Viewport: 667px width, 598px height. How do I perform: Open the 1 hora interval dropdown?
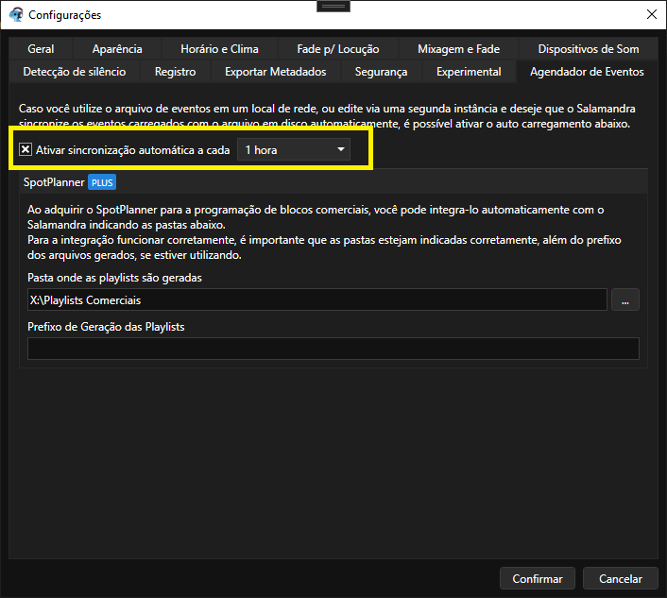click(x=294, y=149)
